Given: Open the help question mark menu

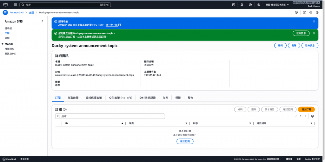Looking at the screenshot, I should [x=250, y=5].
